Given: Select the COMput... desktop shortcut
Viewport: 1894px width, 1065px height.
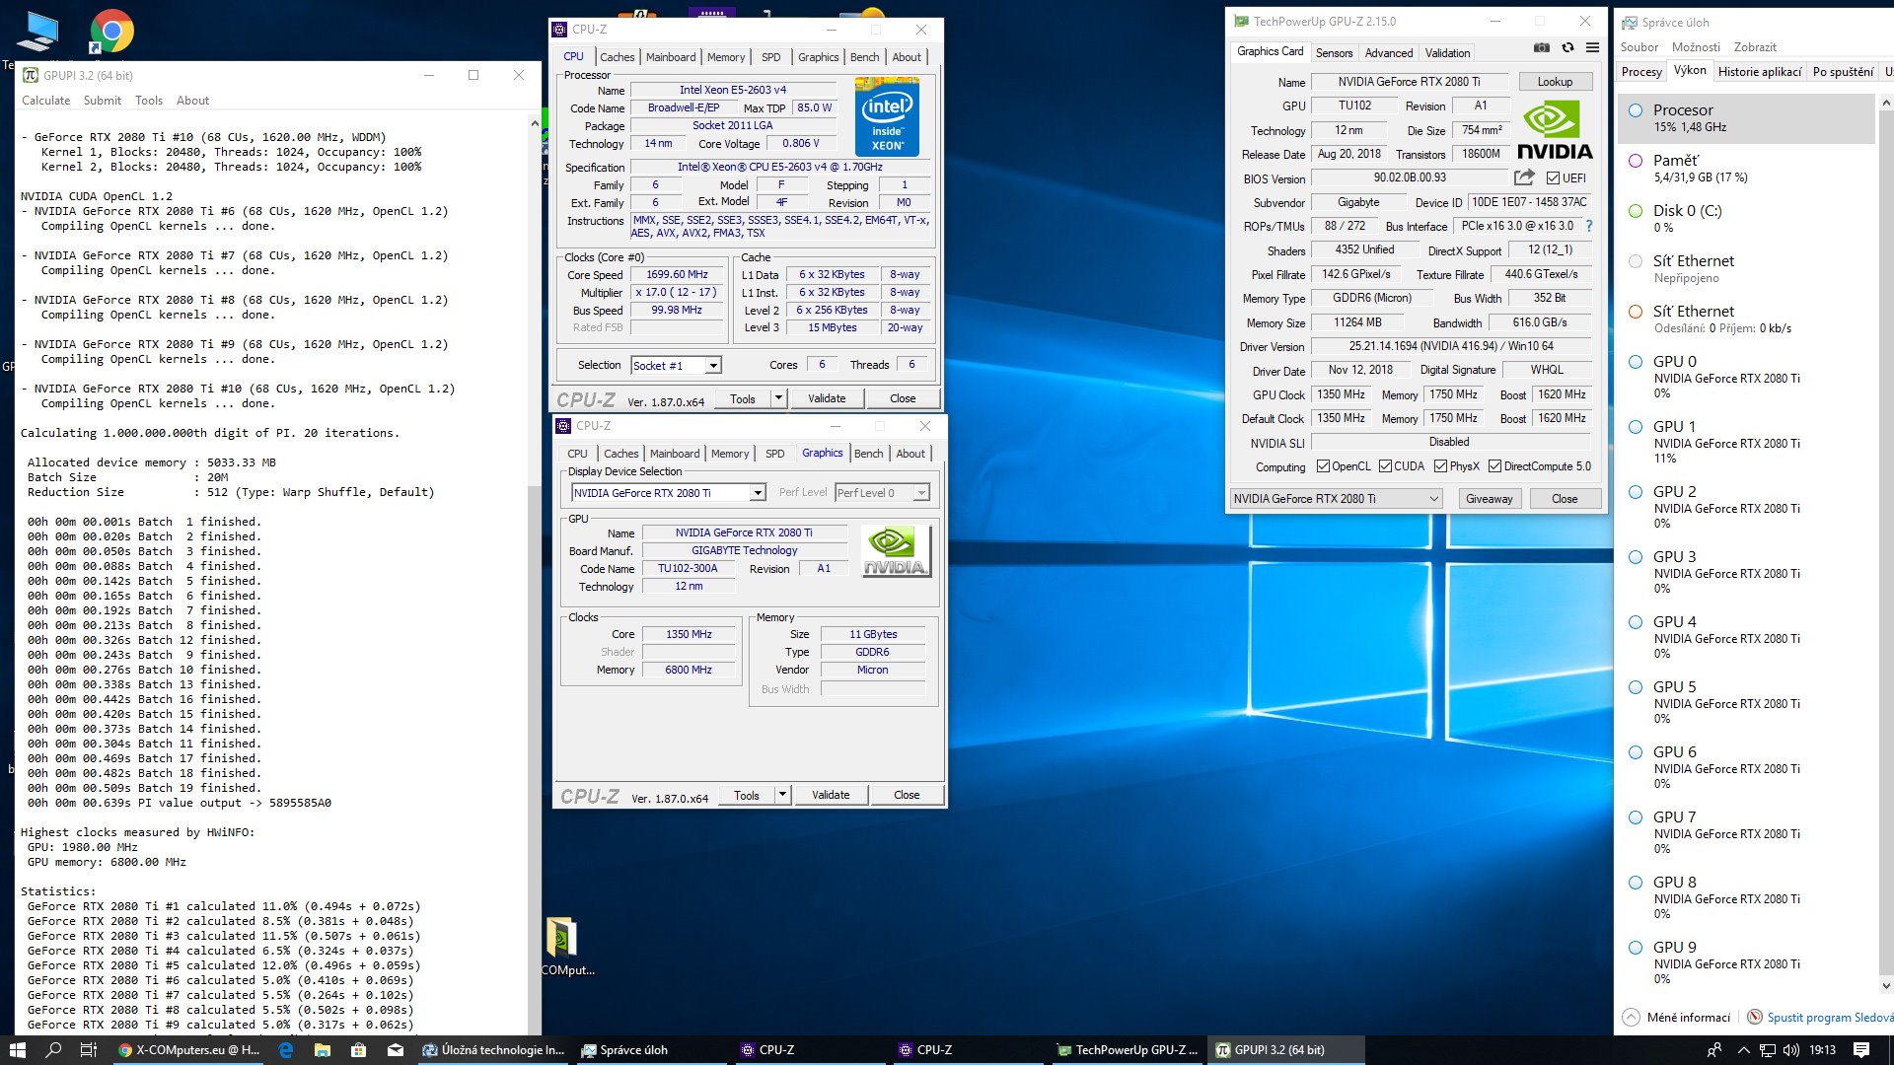Looking at the screenshot, I should coord(567,947).
